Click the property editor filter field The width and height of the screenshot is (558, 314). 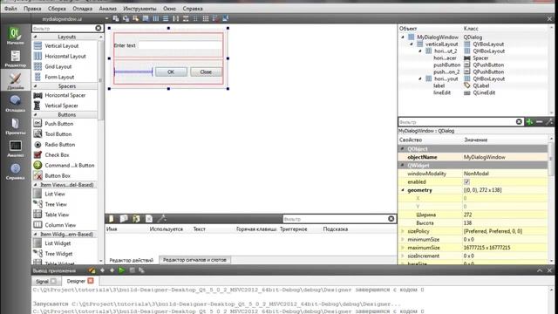tap(457, 122)
